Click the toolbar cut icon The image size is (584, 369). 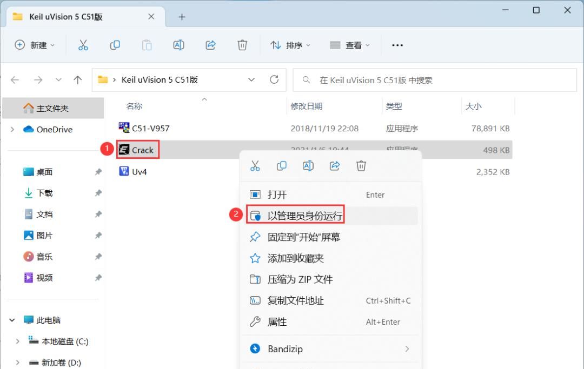(x=83, y=45)
